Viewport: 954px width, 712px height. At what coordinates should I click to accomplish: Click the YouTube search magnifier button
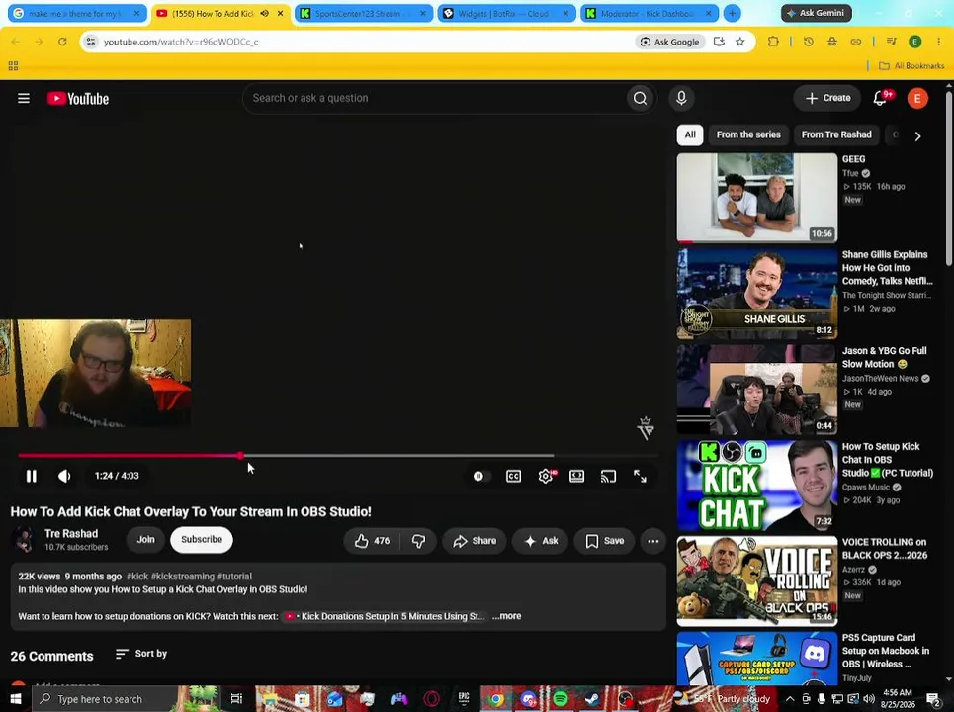tap(640, 98)
